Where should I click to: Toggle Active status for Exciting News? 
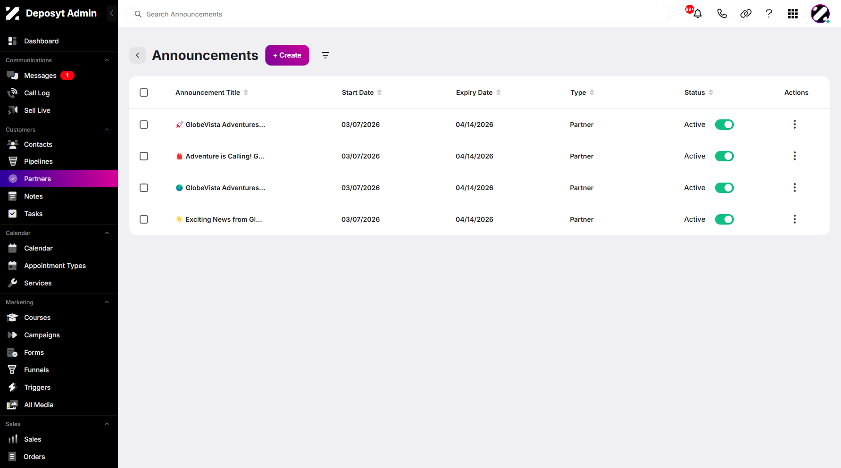tap(724, 219)
